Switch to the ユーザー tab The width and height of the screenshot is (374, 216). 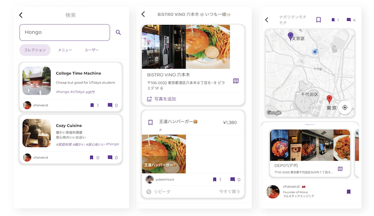click(x=92, y=50)
